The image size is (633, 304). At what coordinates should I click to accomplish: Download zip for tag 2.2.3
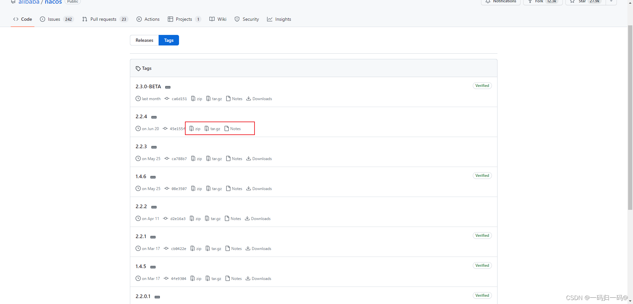tap(196, 158)
